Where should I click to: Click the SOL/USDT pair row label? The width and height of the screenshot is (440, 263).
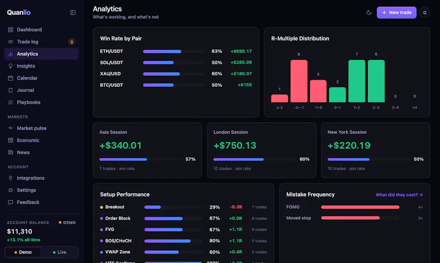pyautogui.click(x=112, y=63)
